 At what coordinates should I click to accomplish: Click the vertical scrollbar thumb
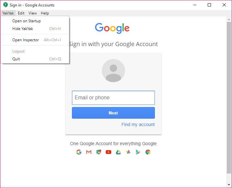point(229,98)
